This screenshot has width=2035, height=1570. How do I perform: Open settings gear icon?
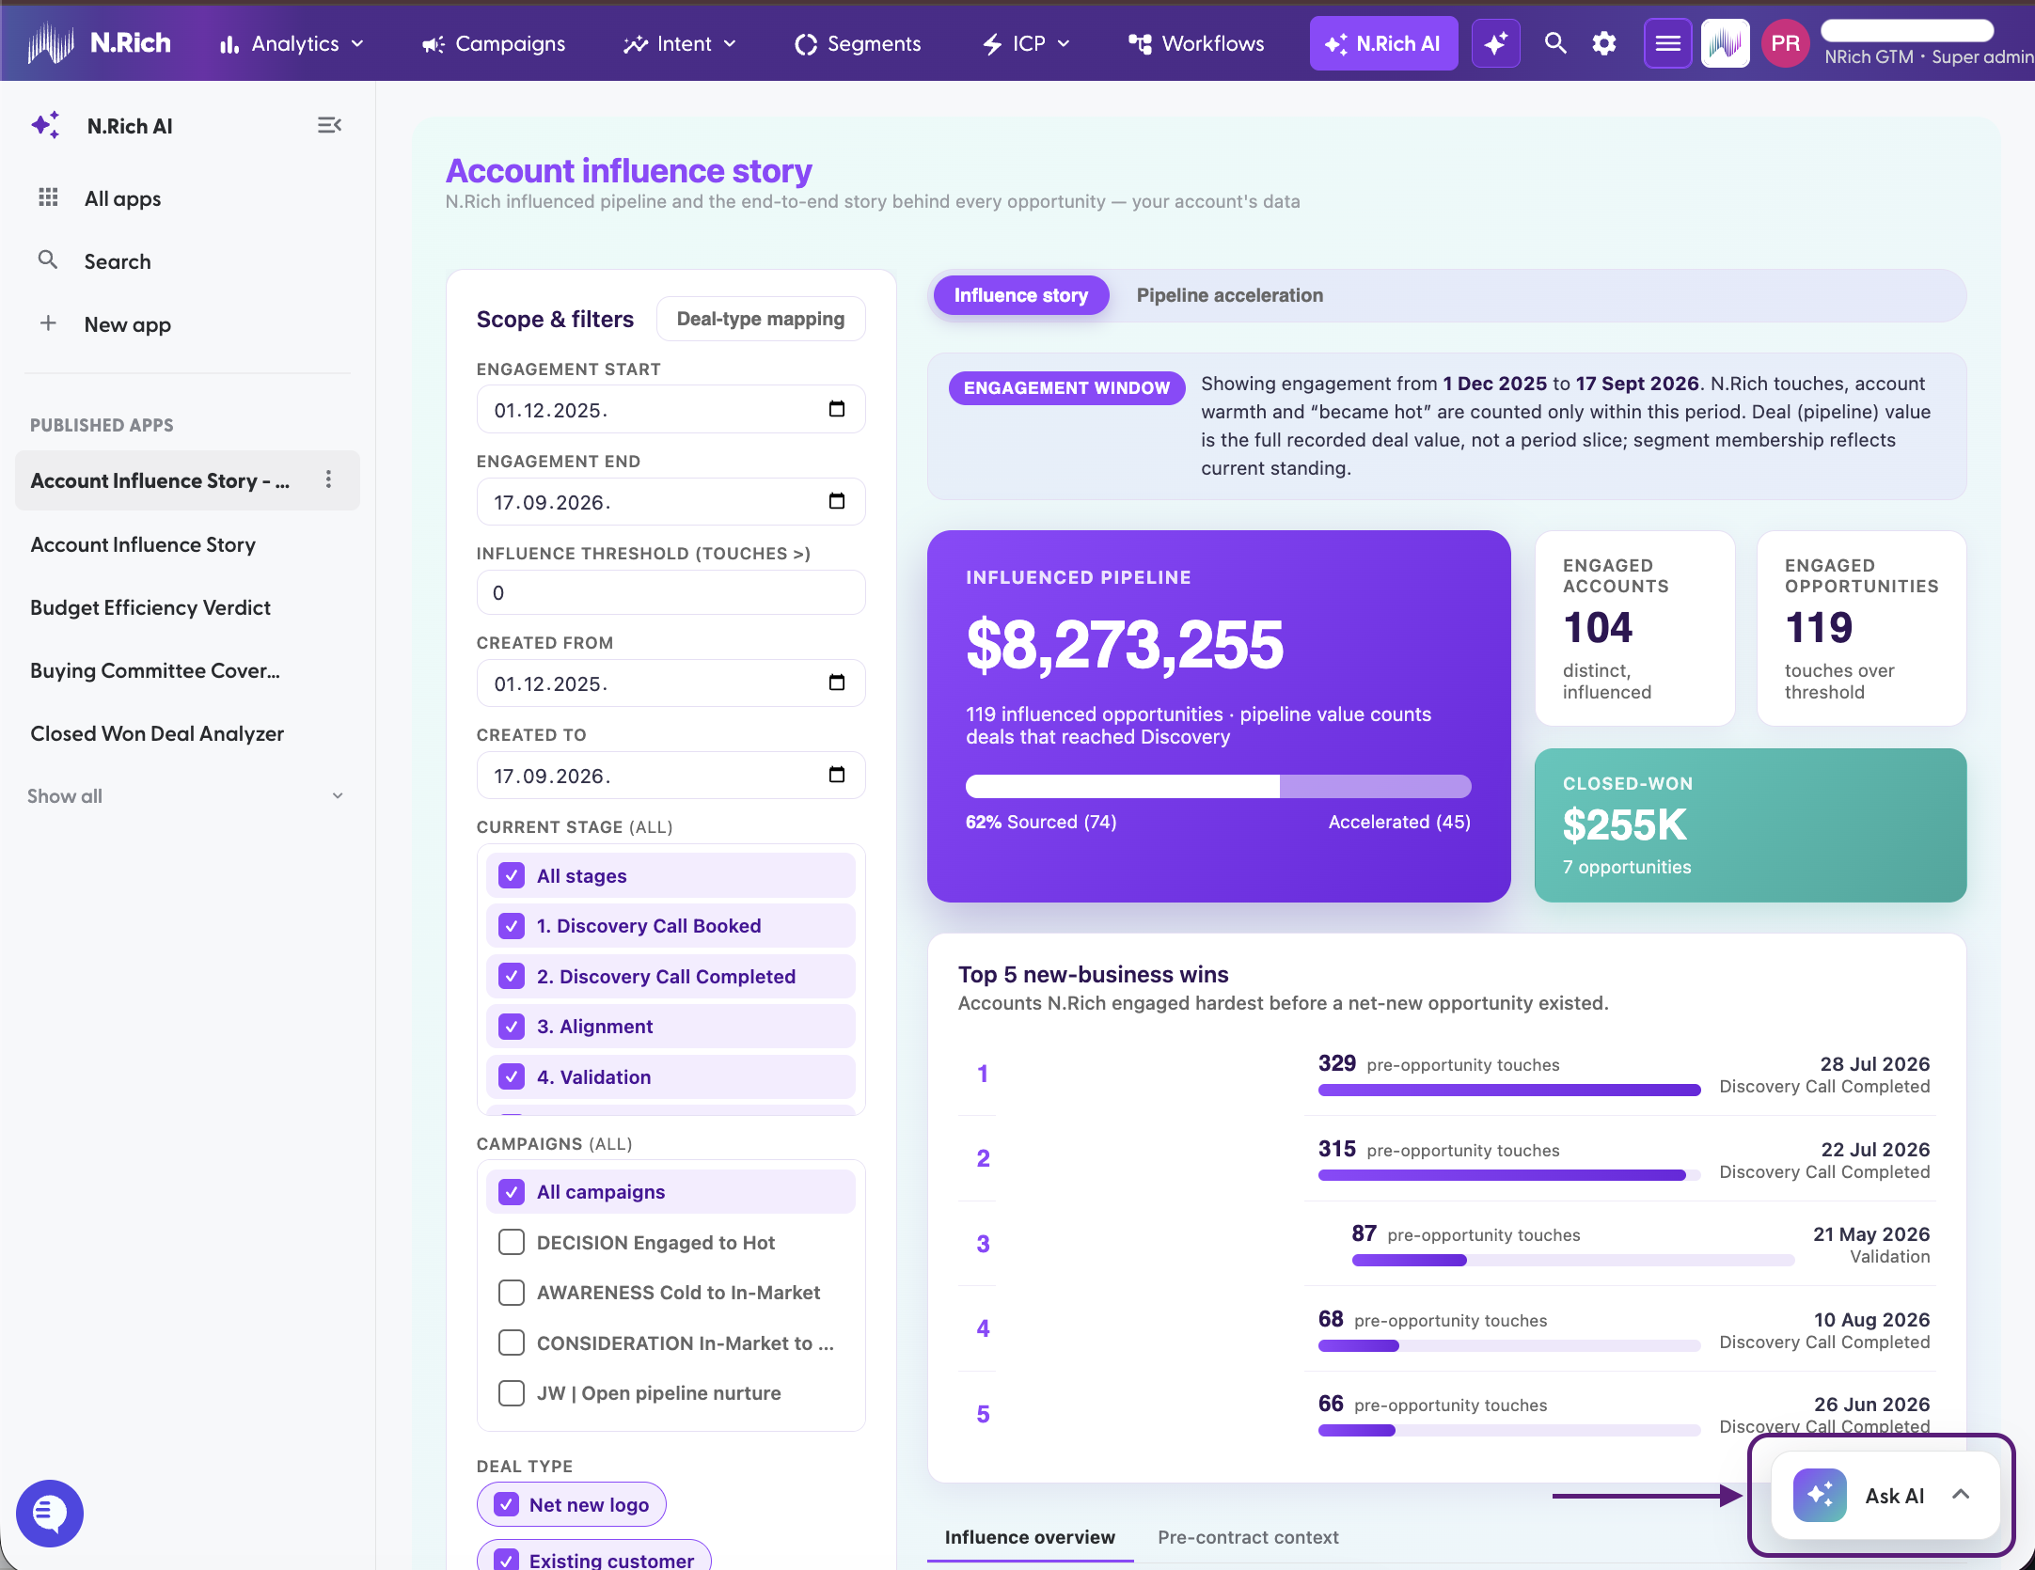click(x=1604, y=43)
